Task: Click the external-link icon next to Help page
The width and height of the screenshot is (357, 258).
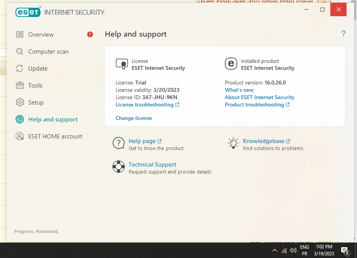Action: (160, 141)
